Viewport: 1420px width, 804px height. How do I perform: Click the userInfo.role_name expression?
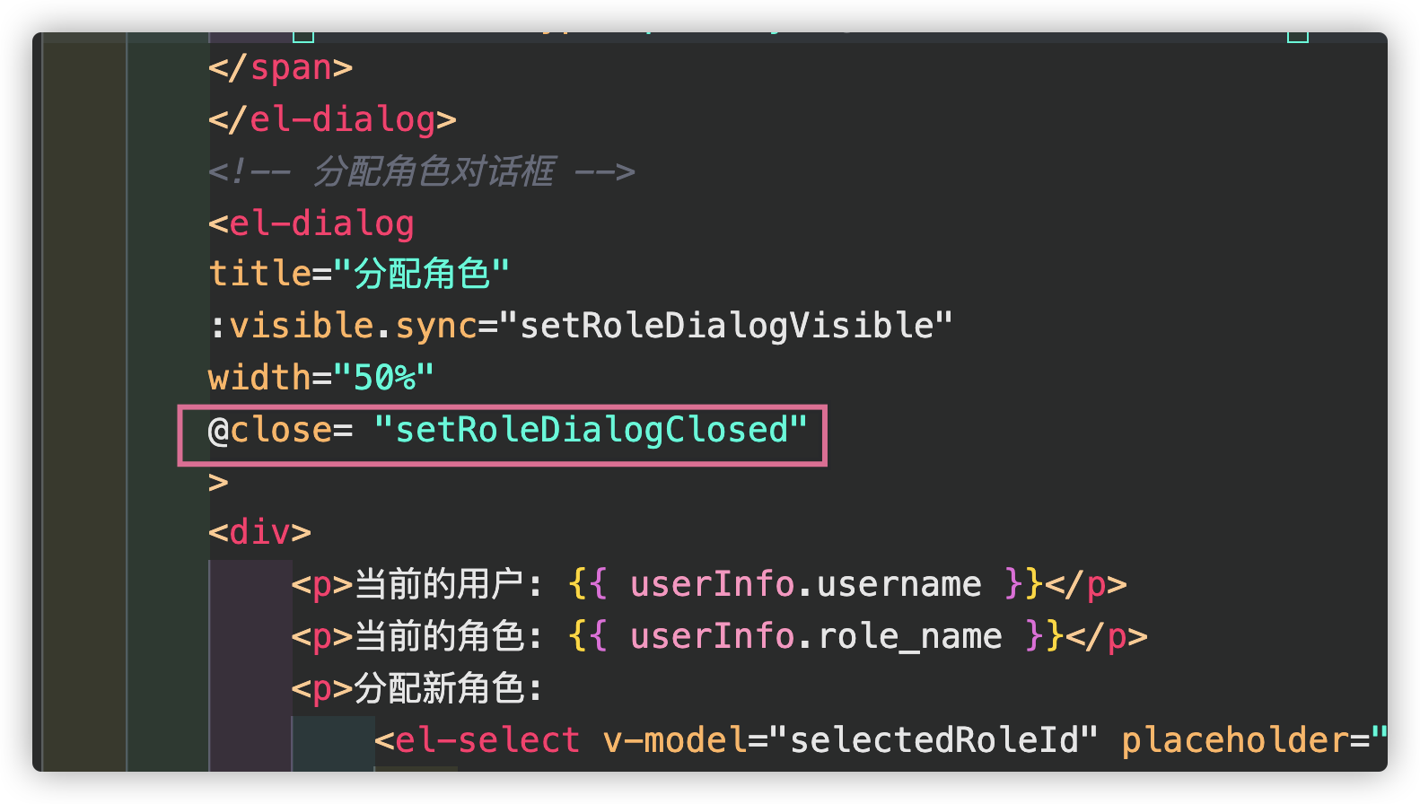[816, 636]
